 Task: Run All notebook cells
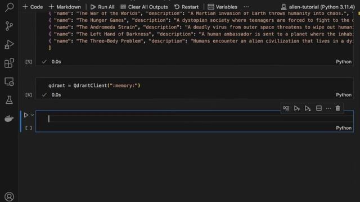[x=102, y=7]
